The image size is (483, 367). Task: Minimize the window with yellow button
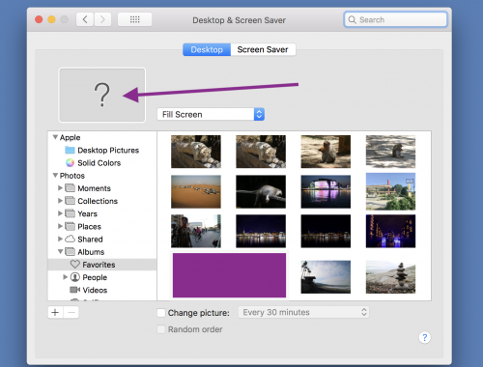(x=51, y=19)
